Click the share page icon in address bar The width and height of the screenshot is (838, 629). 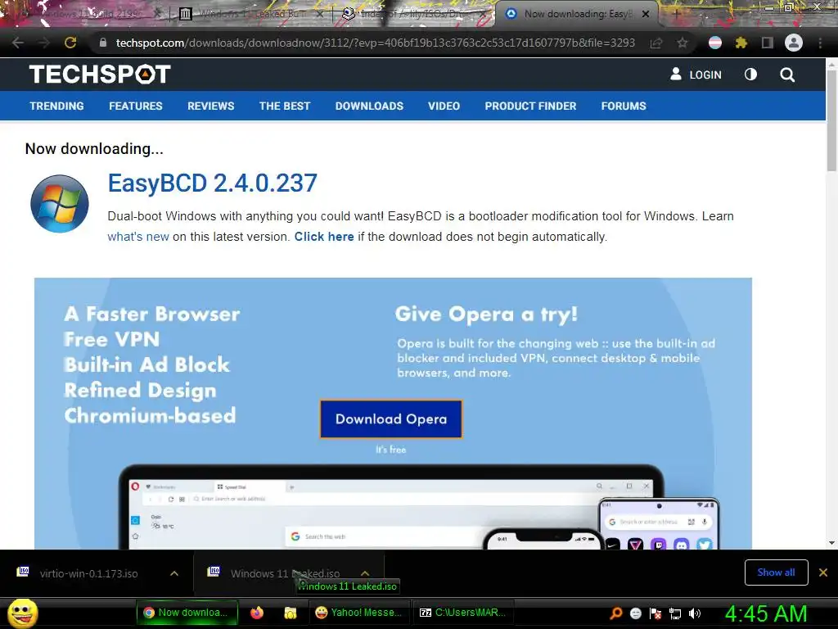coord(656,43)
